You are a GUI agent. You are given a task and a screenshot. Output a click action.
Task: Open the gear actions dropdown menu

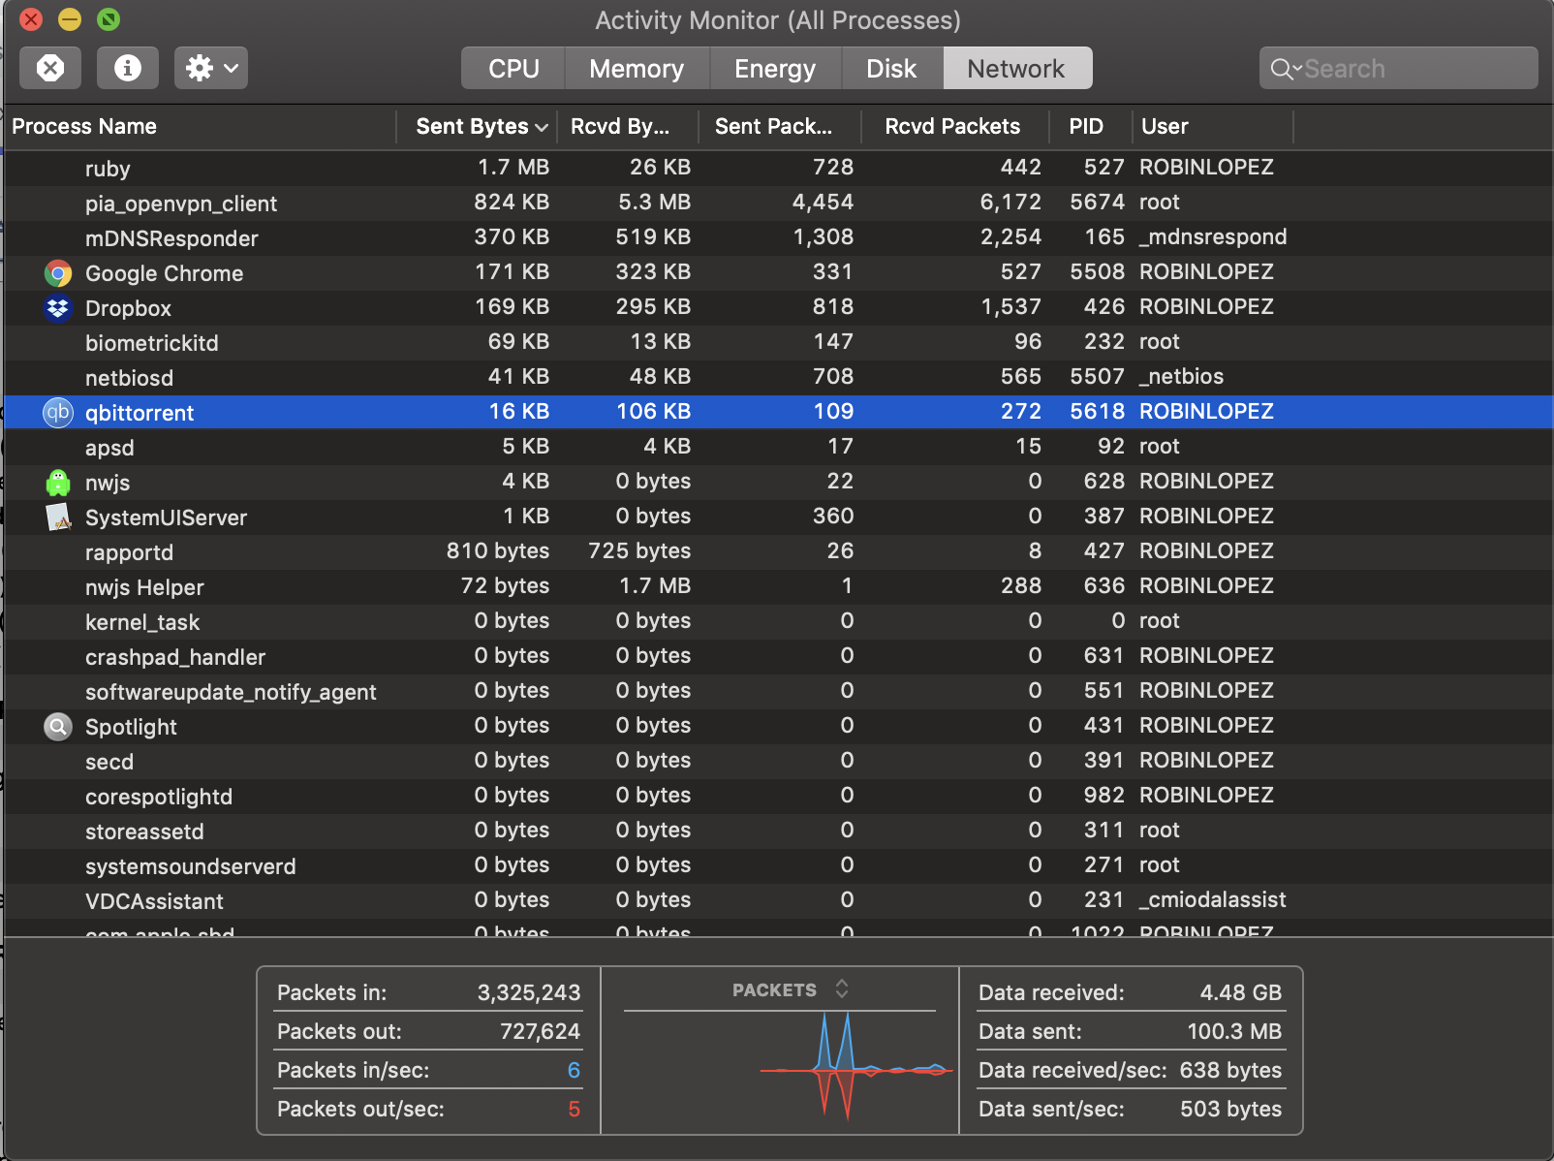click(211, 68)
